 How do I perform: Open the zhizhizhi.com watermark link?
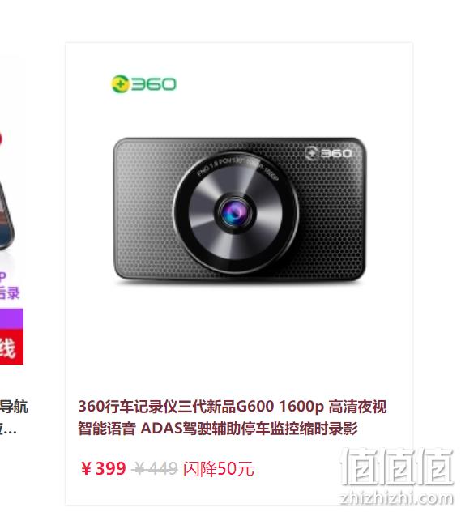[x=397, y=498]
